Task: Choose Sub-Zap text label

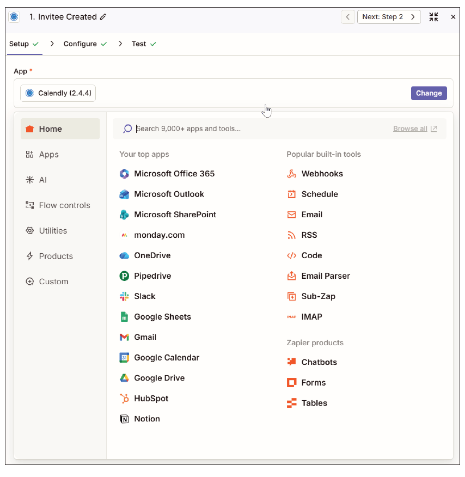Action: pyautogui.click(x=319, y=296)
